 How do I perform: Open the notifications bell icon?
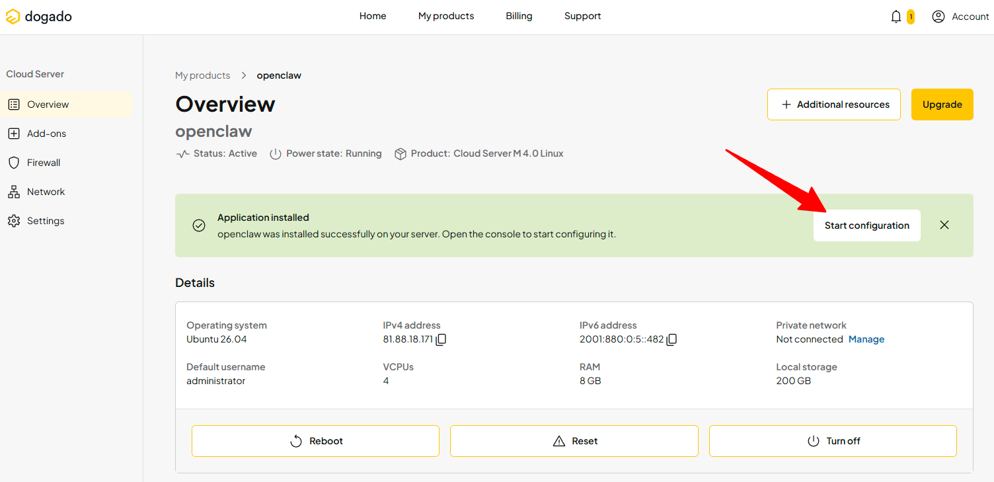coord(896,17)
